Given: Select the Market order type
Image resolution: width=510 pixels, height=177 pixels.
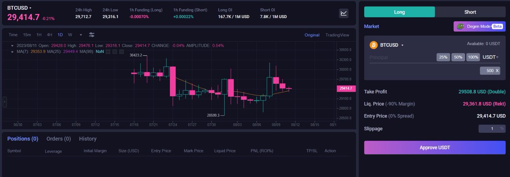Looking at the screenshot, I should (371, 26).
